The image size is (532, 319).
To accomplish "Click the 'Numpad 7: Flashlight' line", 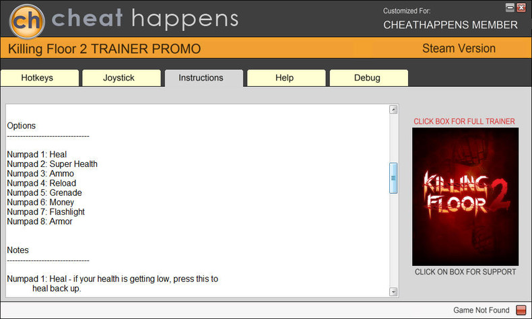I will 46,212.
